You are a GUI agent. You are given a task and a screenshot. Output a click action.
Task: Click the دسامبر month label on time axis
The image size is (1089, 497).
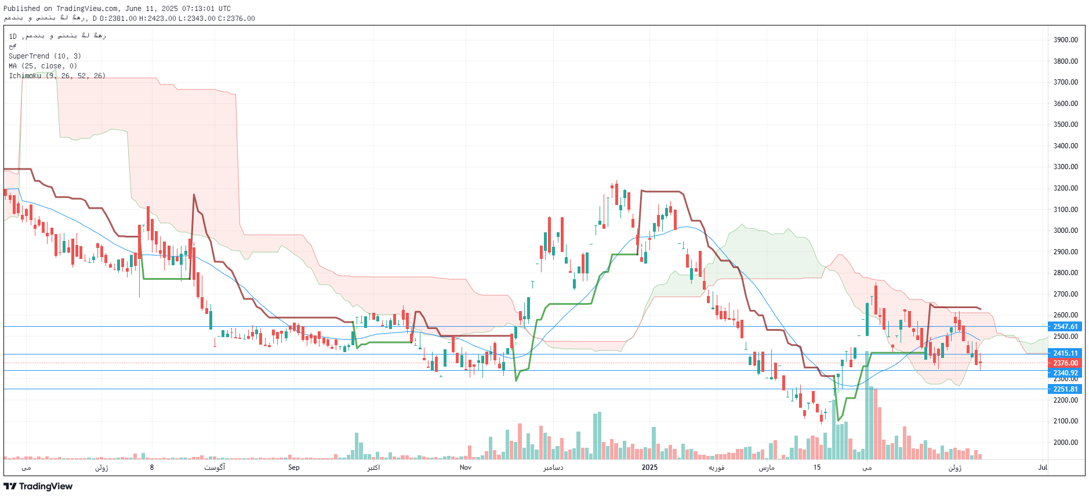tap(553, 467)
